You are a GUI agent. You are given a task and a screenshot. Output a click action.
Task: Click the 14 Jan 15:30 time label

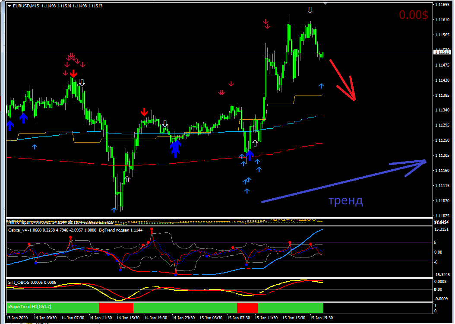[x=128, y=318]
